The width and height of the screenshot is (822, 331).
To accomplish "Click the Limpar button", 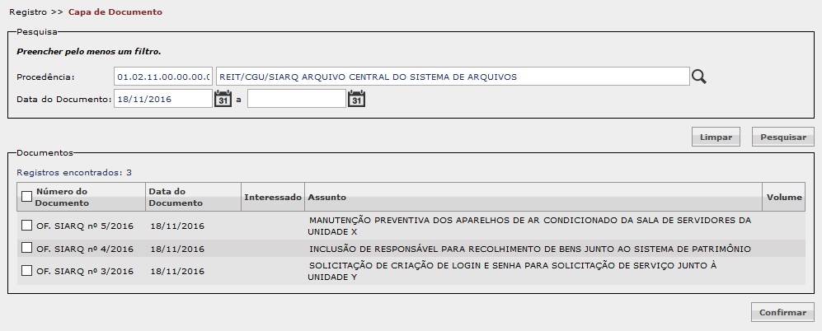I will click(716, 137).
